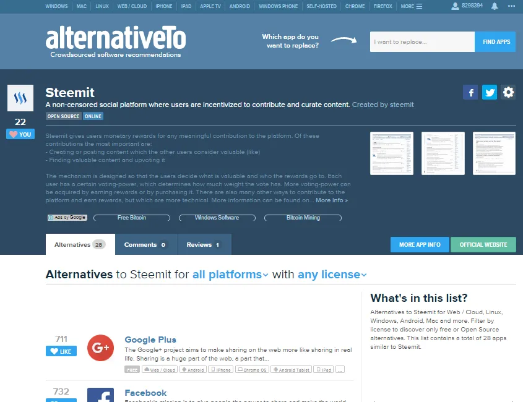Click the iPad tag on Google Plus
523x402 pixels.
[324, 370]
